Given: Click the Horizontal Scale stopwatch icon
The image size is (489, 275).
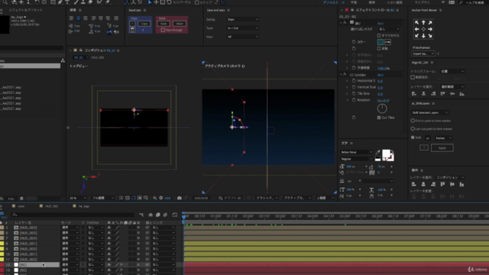Looking at the screenshot, I should 354,80.
